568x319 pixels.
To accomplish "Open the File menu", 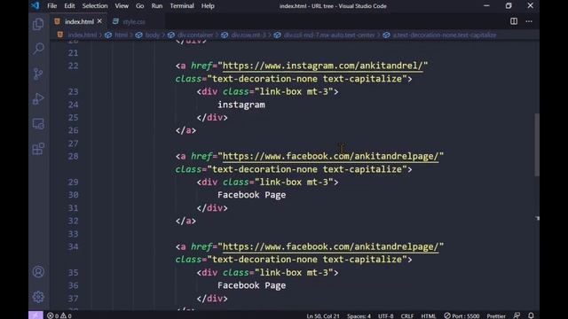I will [51, 6].
